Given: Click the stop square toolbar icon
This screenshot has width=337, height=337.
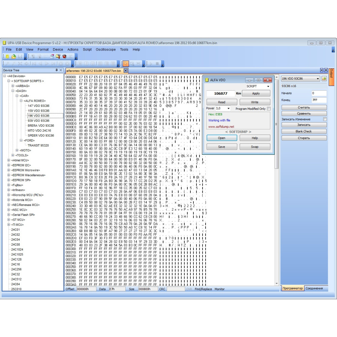Looking at the screenshot, I should 157,64.
